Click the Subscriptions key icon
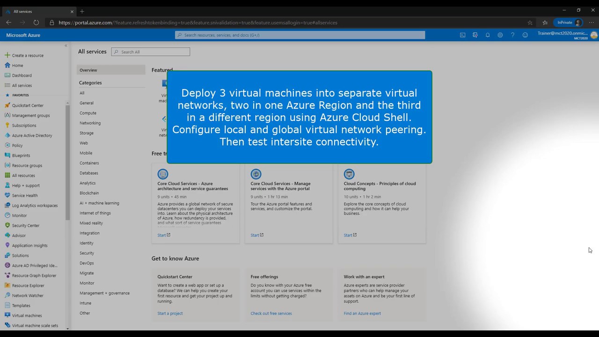The width and height of the screenshot is (599, 337). coord(7,125)
